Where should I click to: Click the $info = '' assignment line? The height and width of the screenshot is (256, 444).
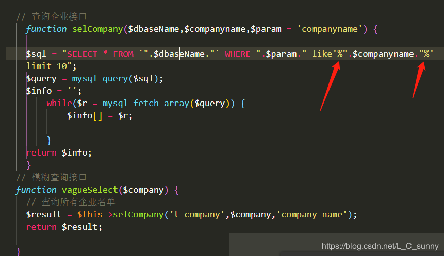(x=54, y=91)
